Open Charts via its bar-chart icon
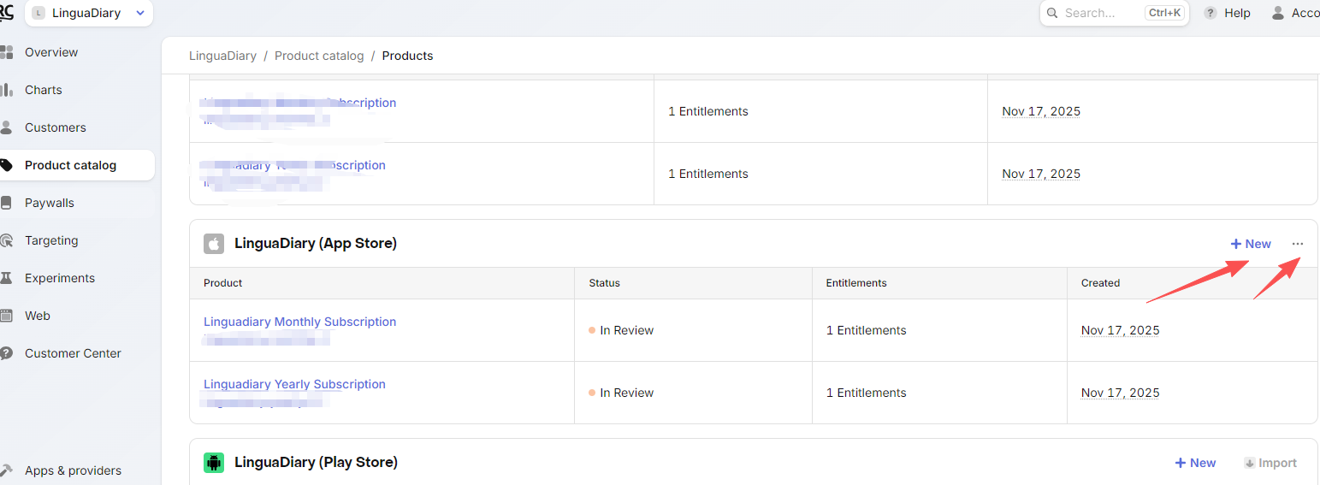 [7, 90]
